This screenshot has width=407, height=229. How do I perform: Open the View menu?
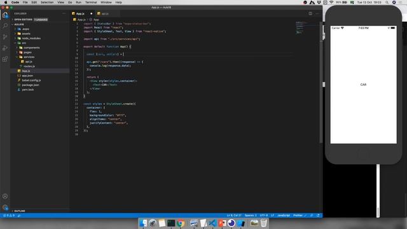[x=61, y=3]
